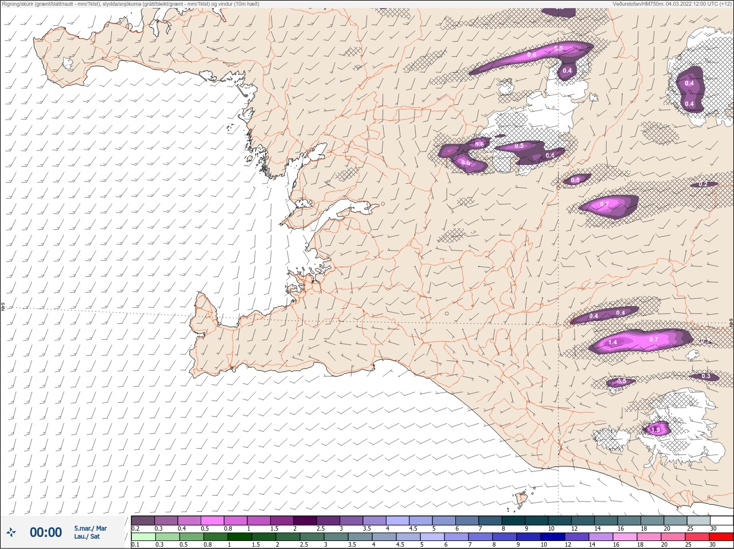Click the '5.mar./ Mar' date text
The height and width of the screenshot is (549, 734).
click(x=90, y=528)
